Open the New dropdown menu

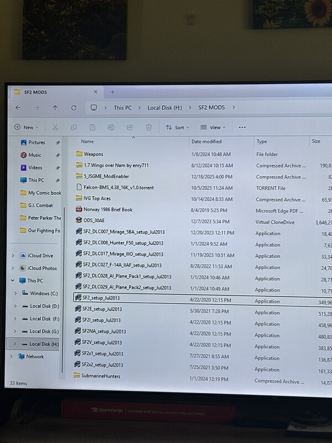click(x=26, y=127)
